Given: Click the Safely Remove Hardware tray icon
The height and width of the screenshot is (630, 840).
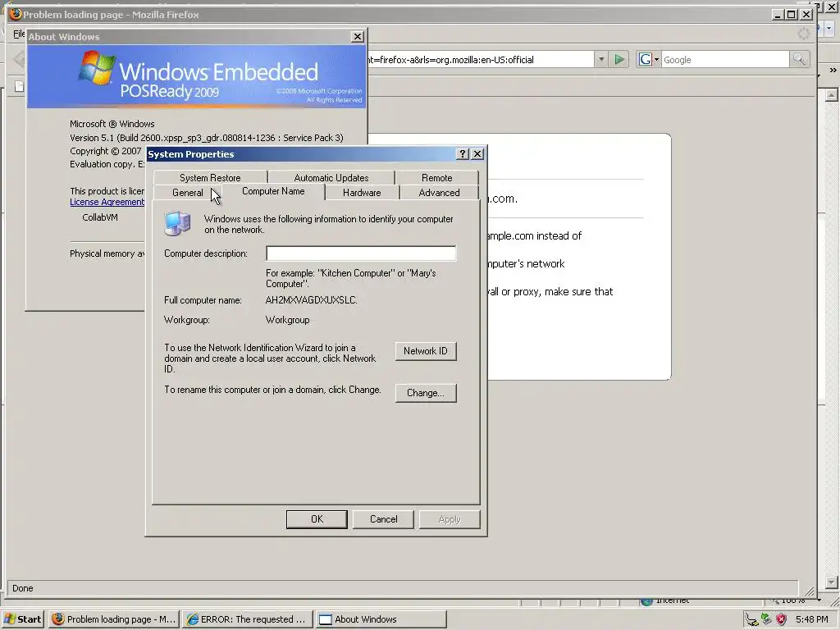Looking at the screenshot, I should tap(767, 619).
